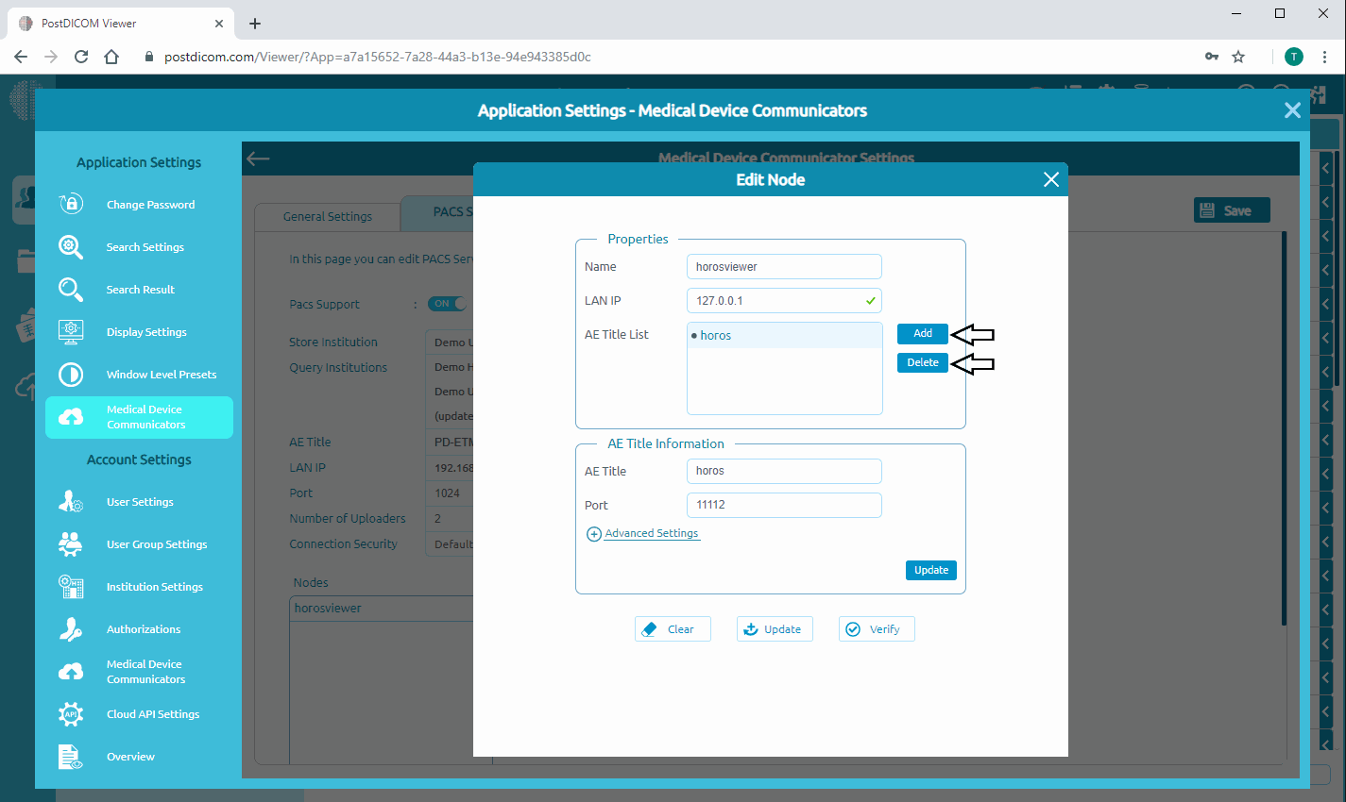Open the Chrome three-dot menu
Screen dimensions: 1346x802
click(x=1325, y=57)
